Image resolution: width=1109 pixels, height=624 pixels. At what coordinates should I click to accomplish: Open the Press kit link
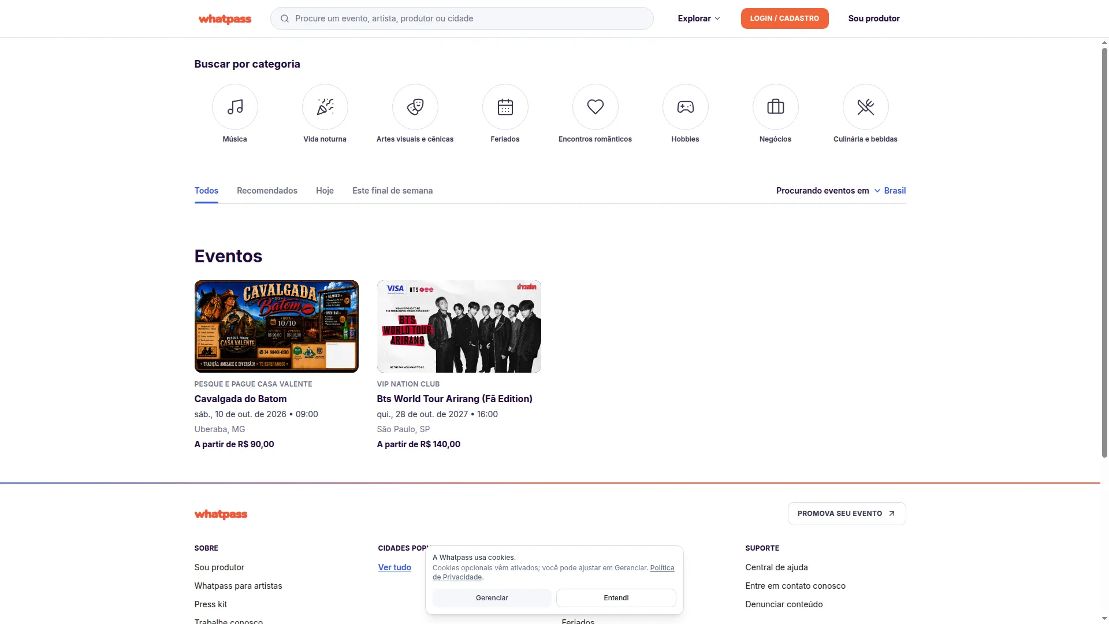(x=210, y=604)
